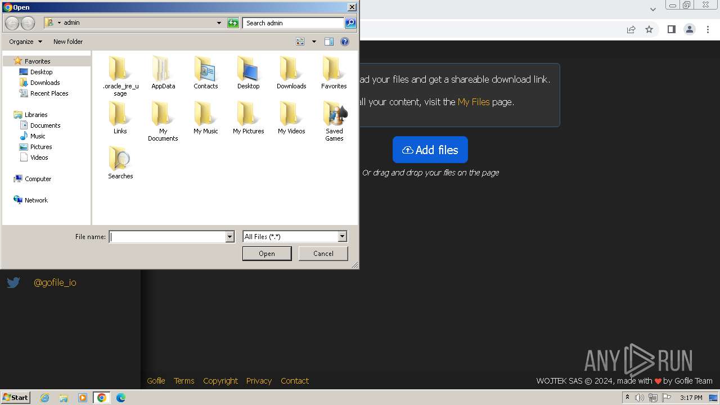Click the Add files button on Gofile
720x405 pixels.
pos(430,150)
